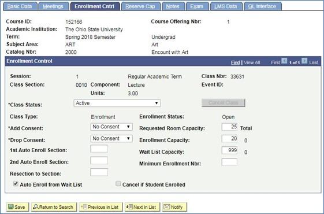The height and width of the screenshot is (214, 324).
Task: Click the disk icon on the Save button
Action: (11, 206)
